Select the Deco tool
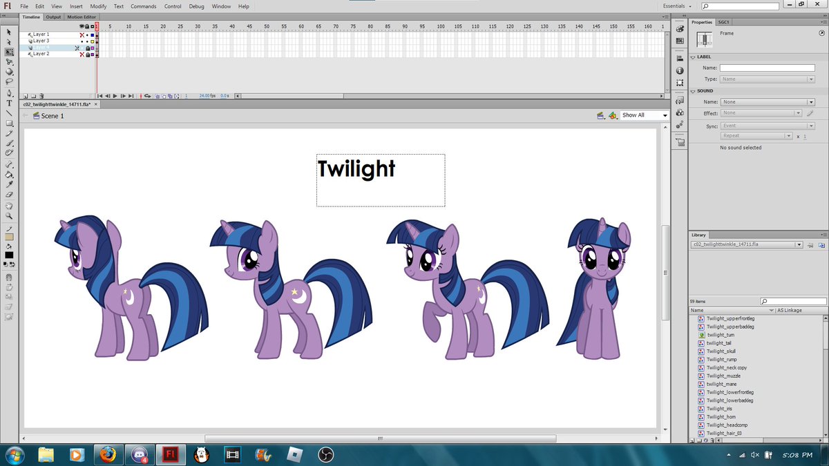This screenshot has height=466, width=829. (x=9, y=152)
